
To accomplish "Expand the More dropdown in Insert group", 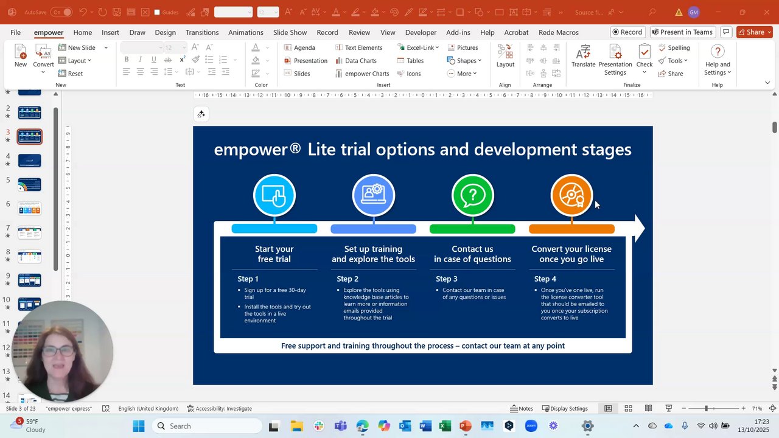I will click(x=462, y=74).
